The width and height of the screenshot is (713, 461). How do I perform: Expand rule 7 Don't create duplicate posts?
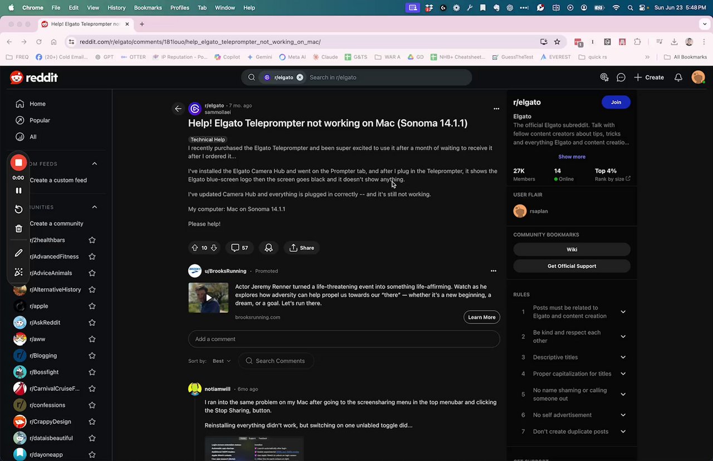[623, 431]
